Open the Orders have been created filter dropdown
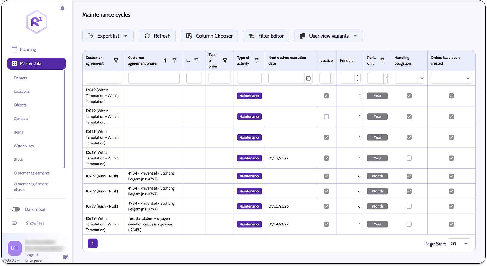This screenshot has height=266, width=487. click(x=468, y=78)
